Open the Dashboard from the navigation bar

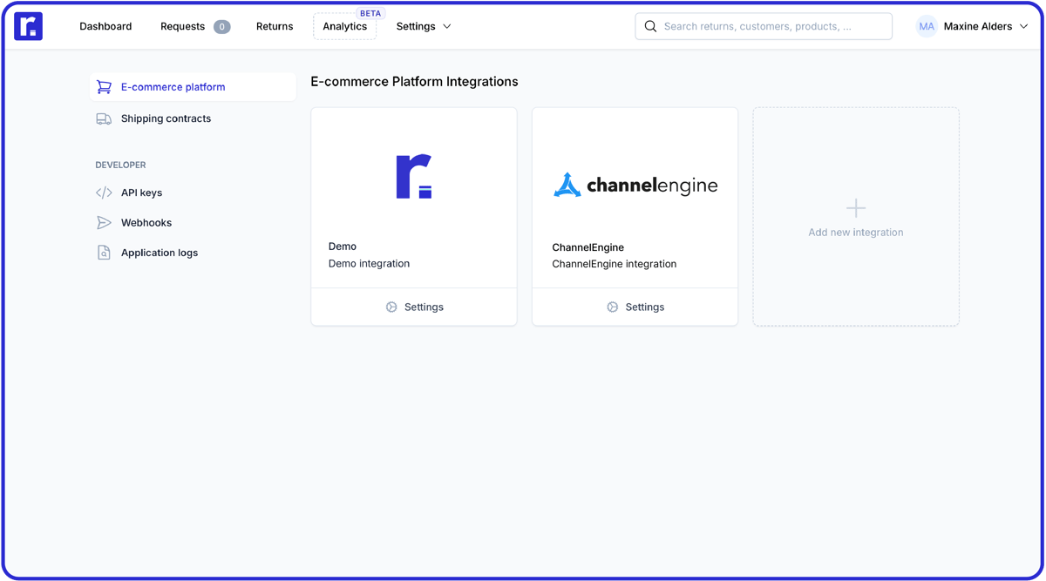pyautogui.click(x=105, y=26)
